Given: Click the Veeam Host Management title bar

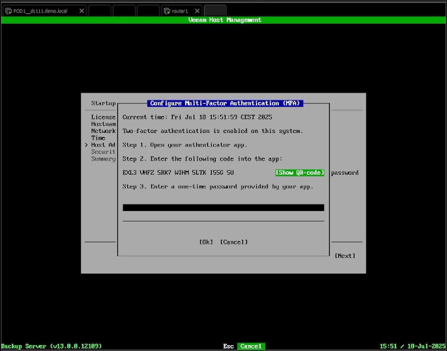Looking at the screenshot, I should pyautogui.click(x=224, y=20).
